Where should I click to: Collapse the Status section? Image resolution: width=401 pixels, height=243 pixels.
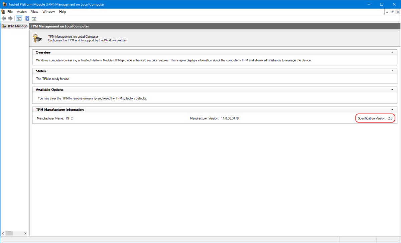(392, 71)
